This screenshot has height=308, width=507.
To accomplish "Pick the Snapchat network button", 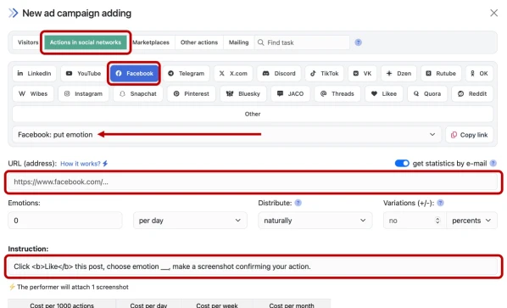I will pos(138,94).
